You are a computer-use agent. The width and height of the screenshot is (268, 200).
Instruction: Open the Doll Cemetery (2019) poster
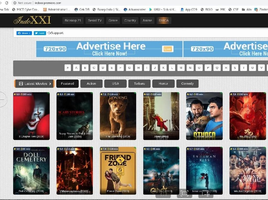coord(31,171)
